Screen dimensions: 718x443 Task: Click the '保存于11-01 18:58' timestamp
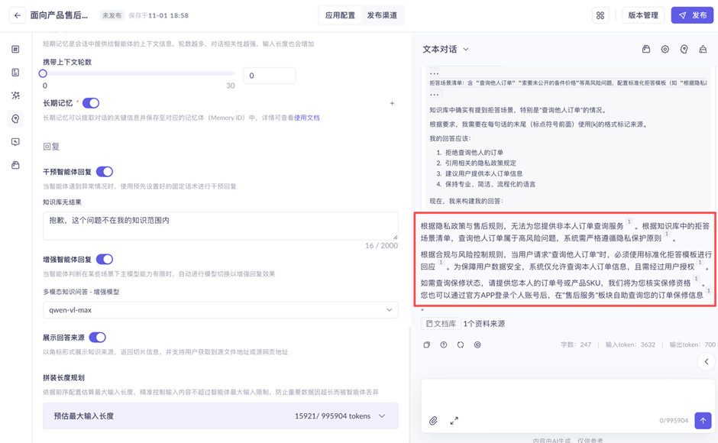pos(158,15)
